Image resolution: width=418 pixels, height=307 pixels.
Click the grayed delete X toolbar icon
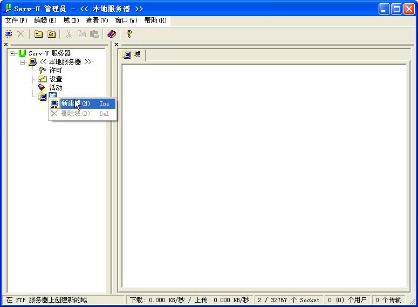[21, 34]
